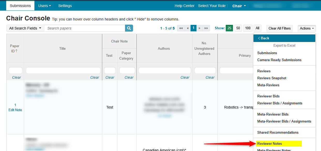Open the Chair role selector
The image size is (321, 151).
[239, 6]
